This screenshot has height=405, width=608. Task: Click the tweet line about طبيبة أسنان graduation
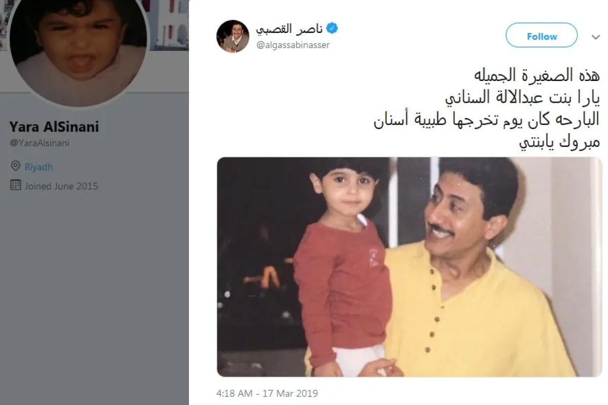[x=487, y=120]
